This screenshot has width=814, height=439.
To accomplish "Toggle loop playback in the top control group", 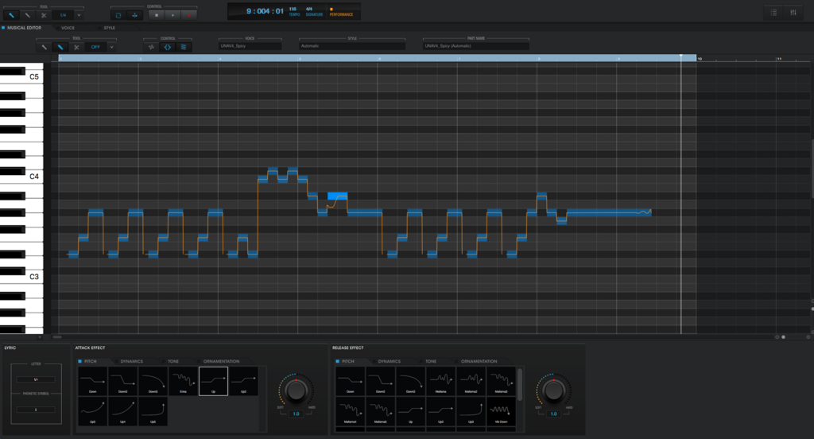I will (x=118, y=15).
